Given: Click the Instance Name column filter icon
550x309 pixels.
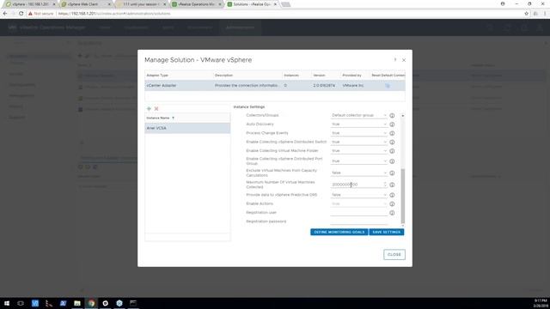Looking at the screenshot, I should pos(173,118).
